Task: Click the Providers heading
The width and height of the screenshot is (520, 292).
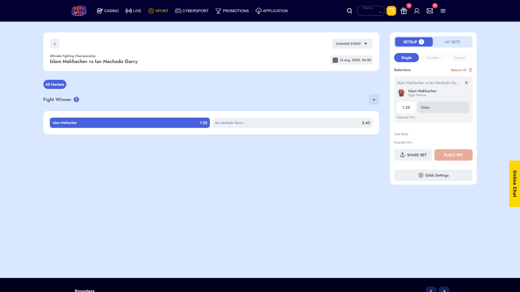Action: coord(84,290)
